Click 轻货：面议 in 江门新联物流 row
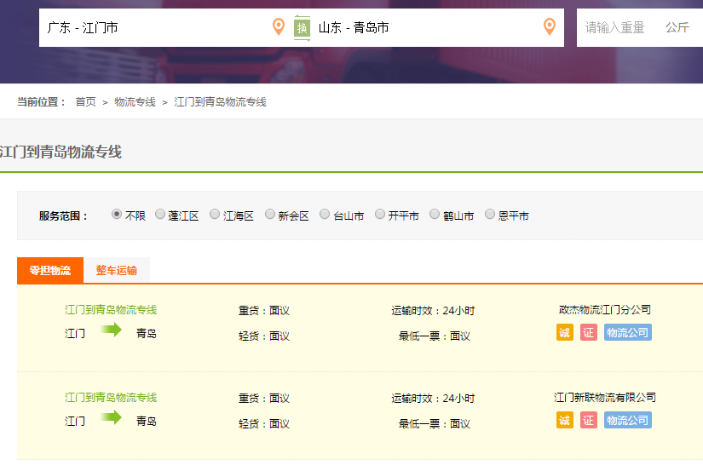 click(264, 423)
